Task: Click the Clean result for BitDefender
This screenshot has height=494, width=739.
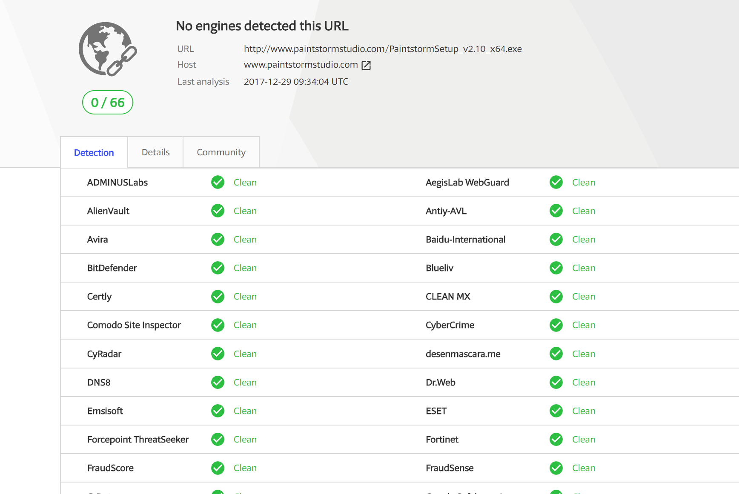Action: (245, 268)
